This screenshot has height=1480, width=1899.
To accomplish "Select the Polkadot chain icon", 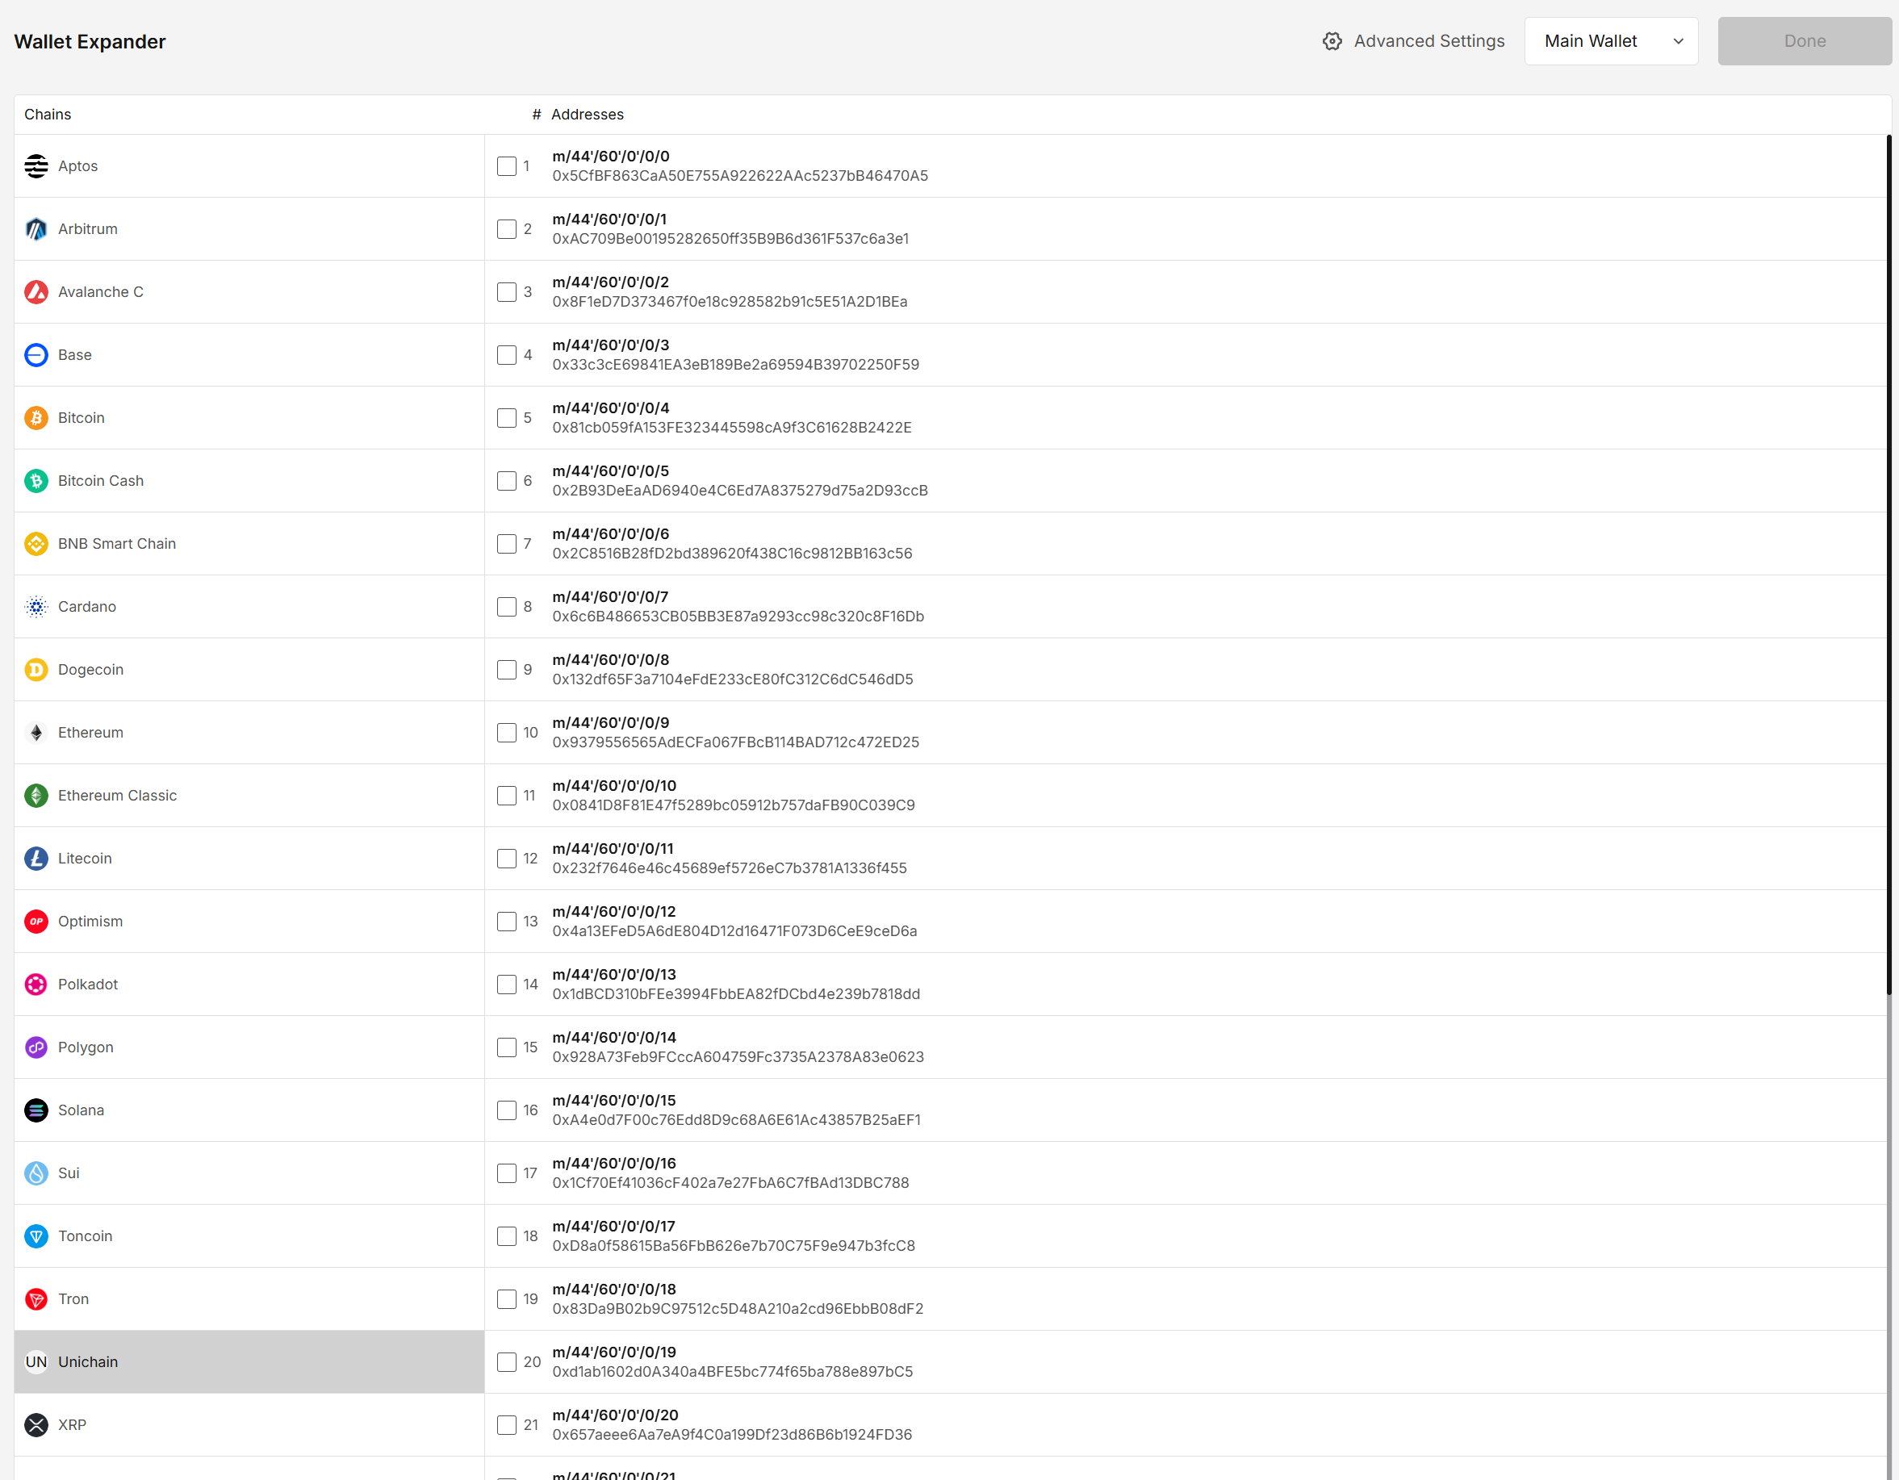I will [36, 984].
